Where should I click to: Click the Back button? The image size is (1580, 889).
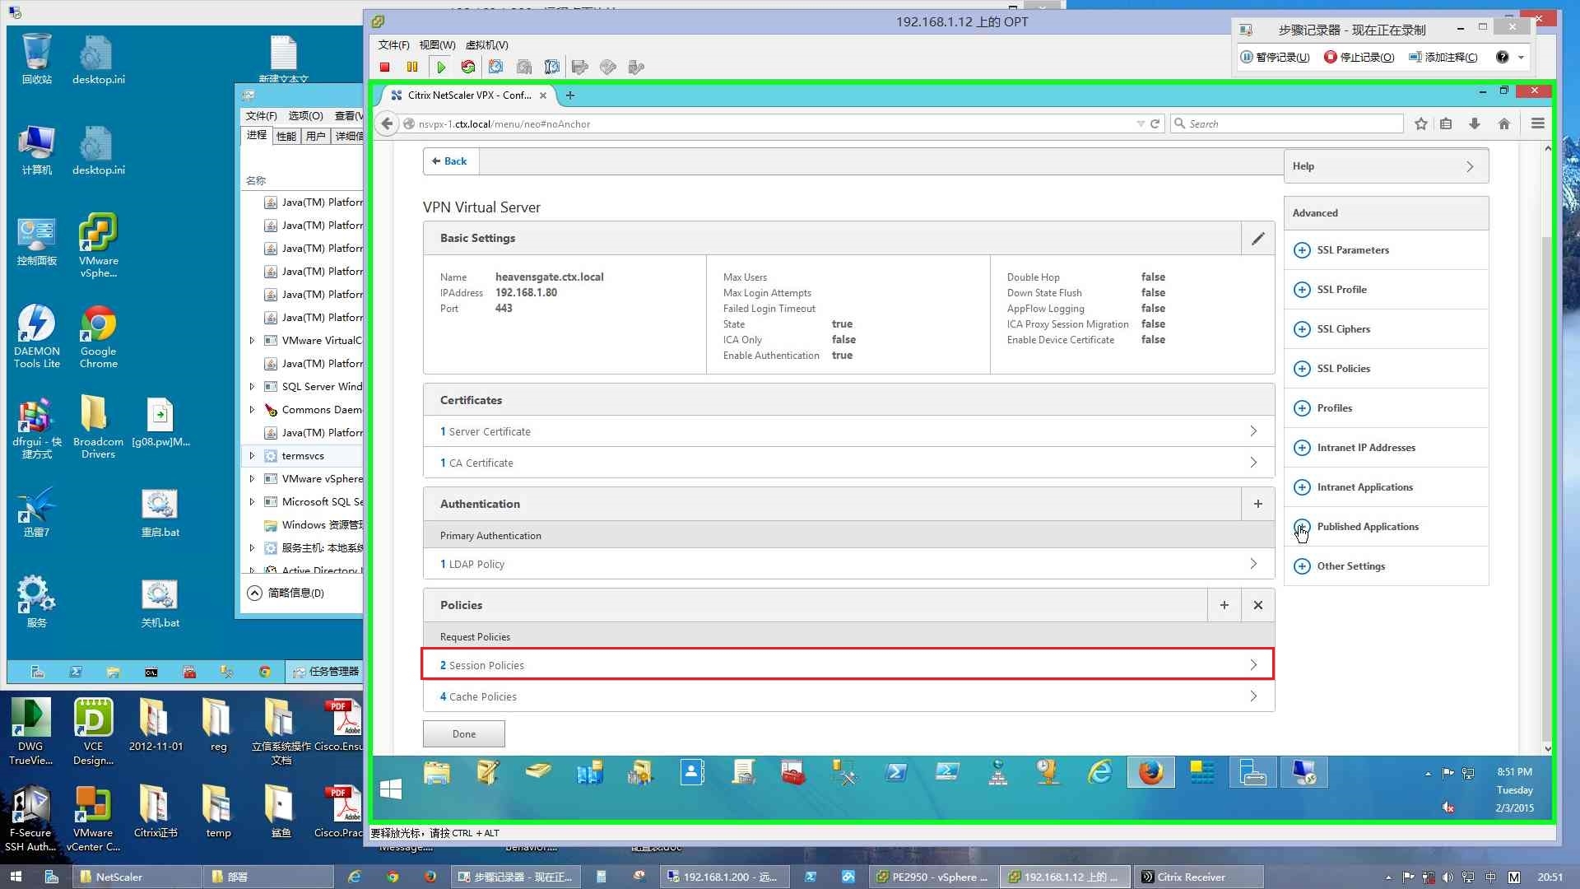(450, 161)
